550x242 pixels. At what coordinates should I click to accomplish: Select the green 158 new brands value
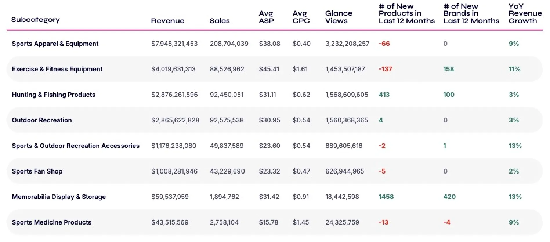[448, 69]
